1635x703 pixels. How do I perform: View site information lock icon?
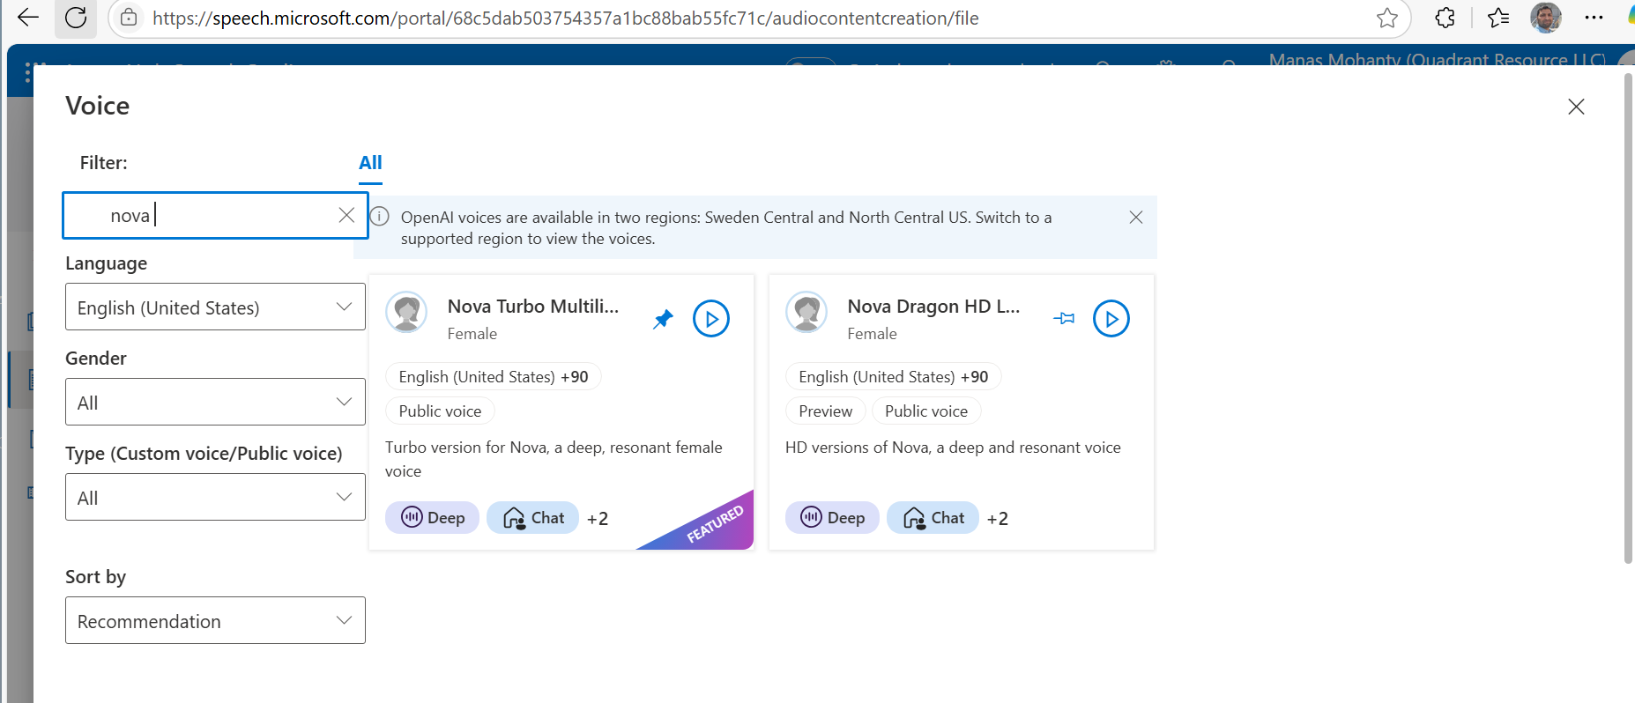[129, 18]
